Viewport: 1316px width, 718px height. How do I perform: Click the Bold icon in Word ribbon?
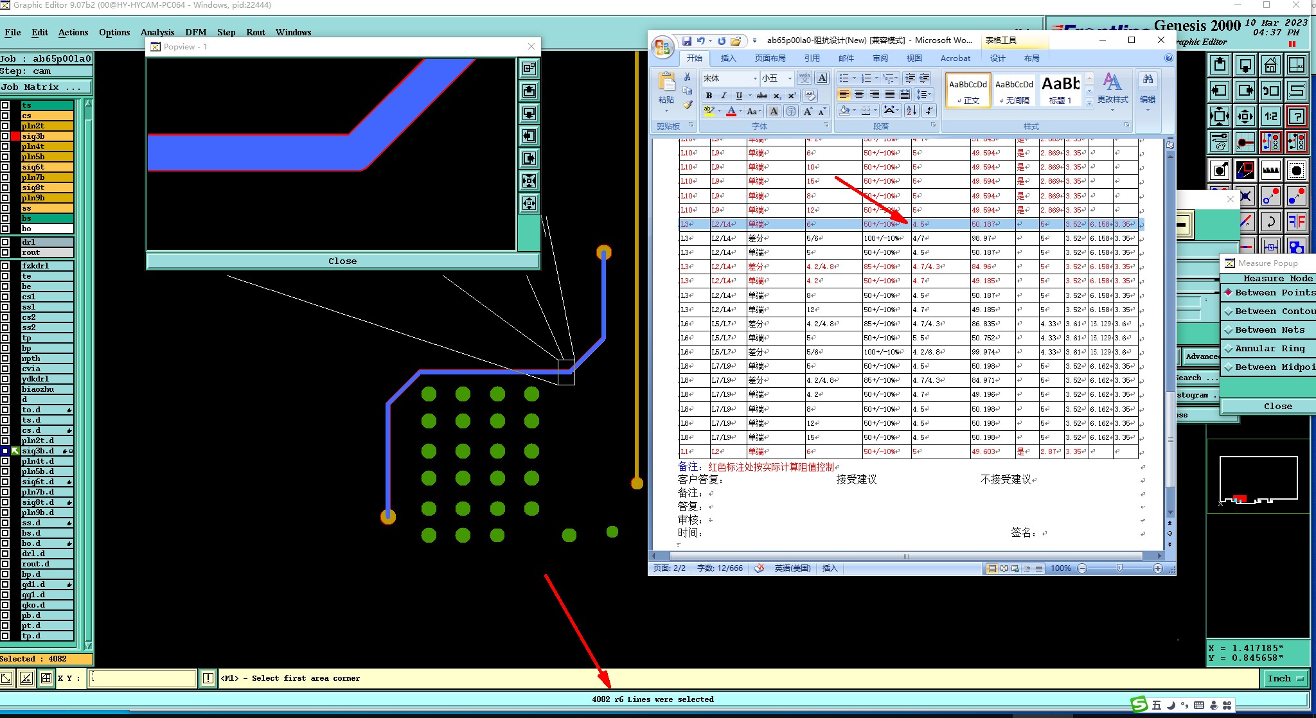(x=709, y=95)
